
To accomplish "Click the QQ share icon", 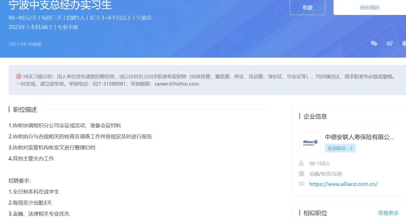I will point(404,44).
